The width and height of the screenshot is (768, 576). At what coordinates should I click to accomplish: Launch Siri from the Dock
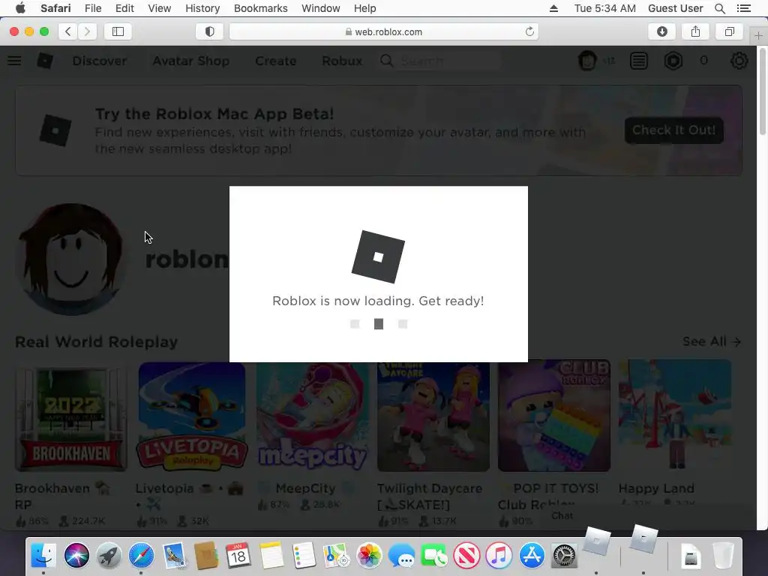coord(76,556)
